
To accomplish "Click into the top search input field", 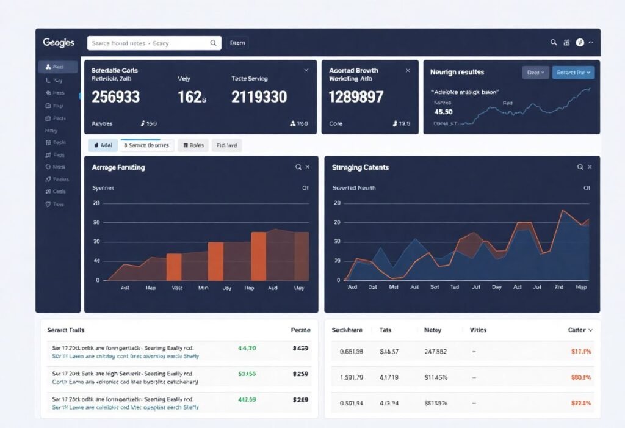I will 154,43.
